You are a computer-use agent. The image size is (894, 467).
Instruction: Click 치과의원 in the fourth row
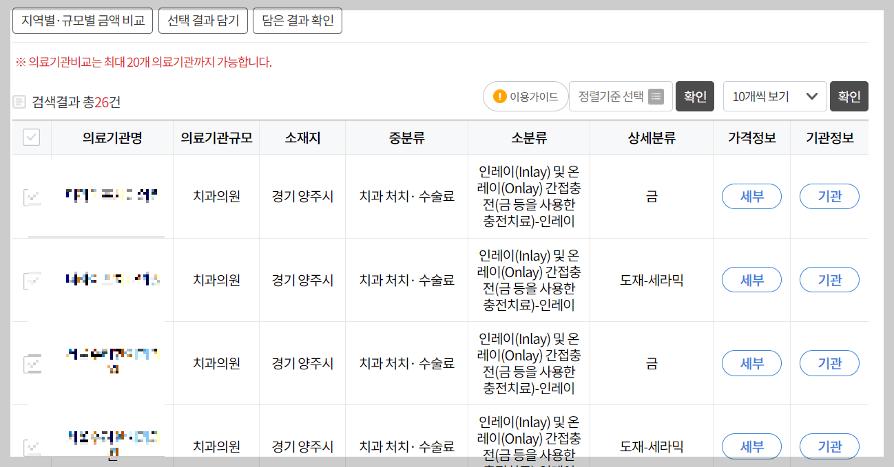(x=216, y=446)
